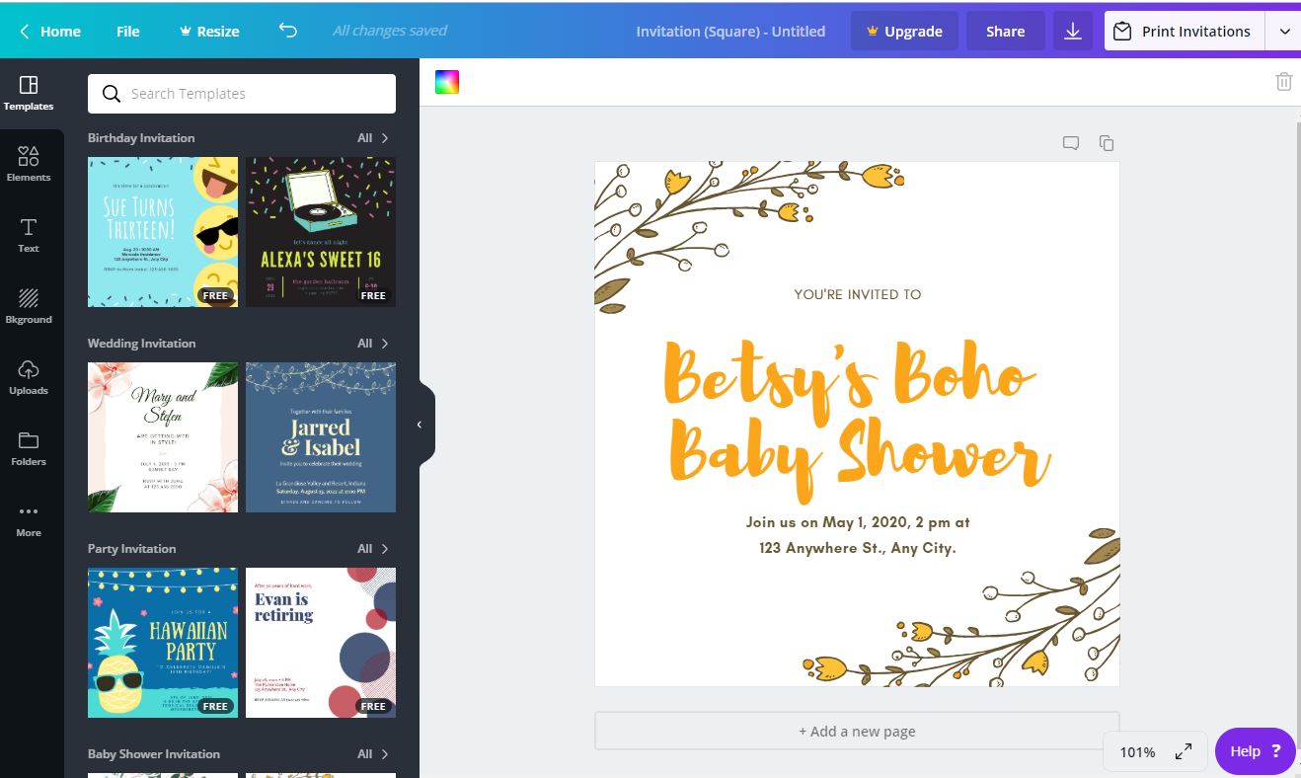Expand Print Invitations dropdown arrow
Image resolution: width=1301 pixels, height=778 pixels.
tap(1284, 32)
